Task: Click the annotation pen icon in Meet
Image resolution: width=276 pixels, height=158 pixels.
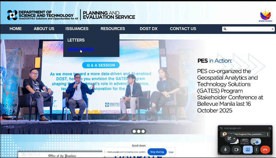Action: coord(229,139)
